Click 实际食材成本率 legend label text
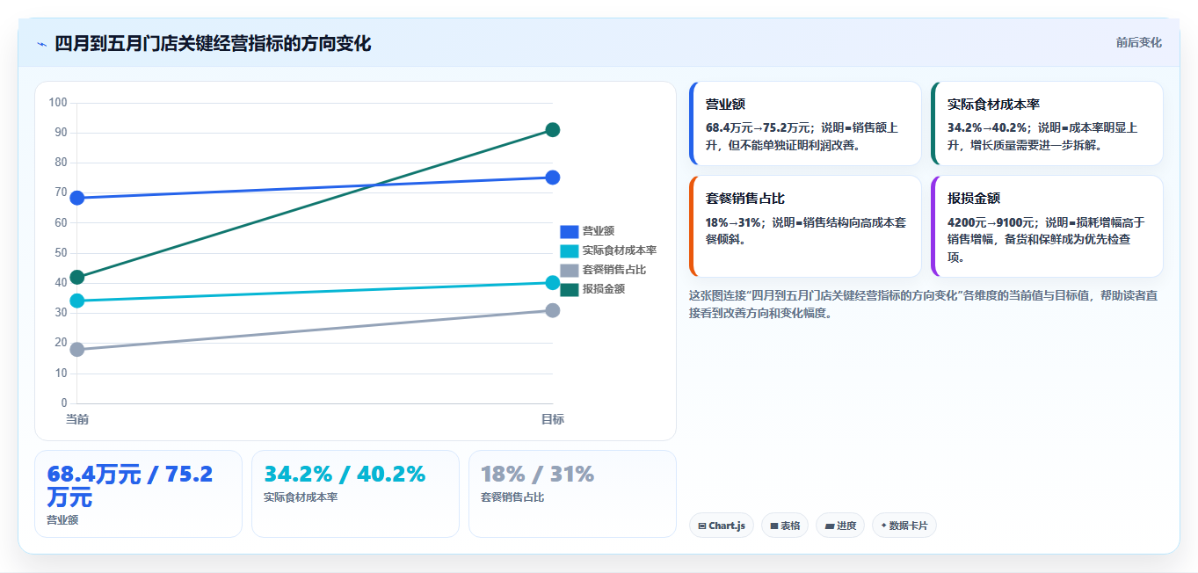Image resolution: width=1198 pixels, height=573 pixels. [620, 250]
